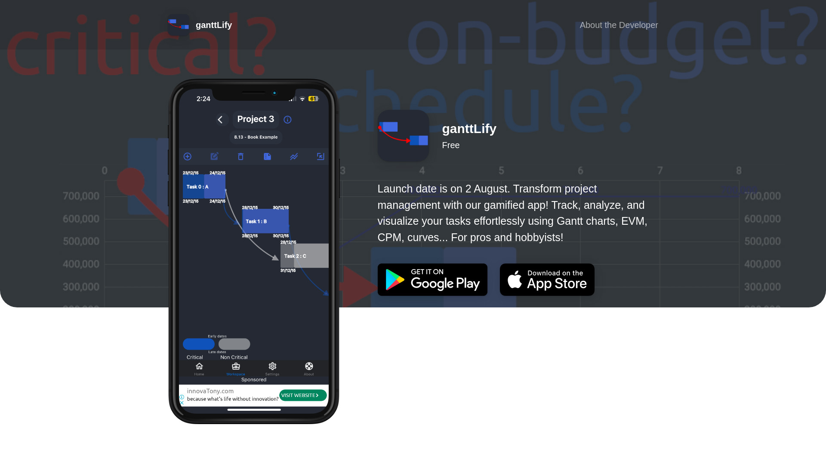Select Home tab in bottom navigation

click(199, 369)
